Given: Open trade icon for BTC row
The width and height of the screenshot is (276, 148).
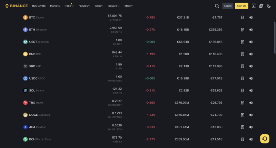Looking at the screenshot, I should [251, 18].
